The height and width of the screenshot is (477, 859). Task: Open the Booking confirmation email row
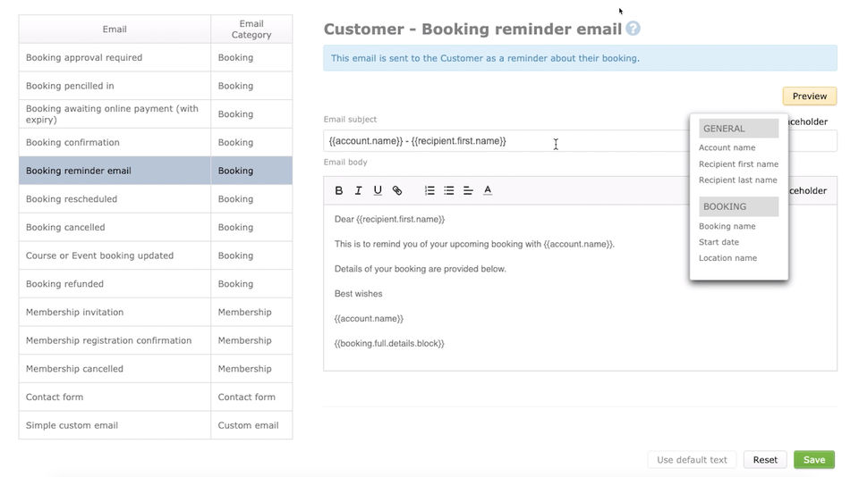click(115, 143)
